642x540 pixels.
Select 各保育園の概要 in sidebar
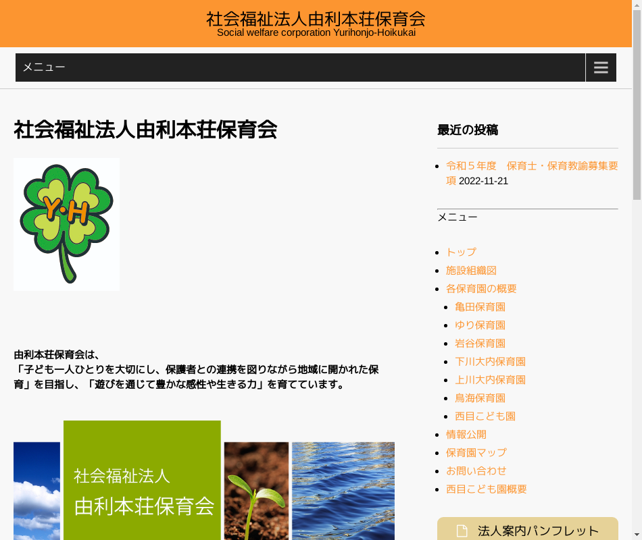[x=481, y=288]
